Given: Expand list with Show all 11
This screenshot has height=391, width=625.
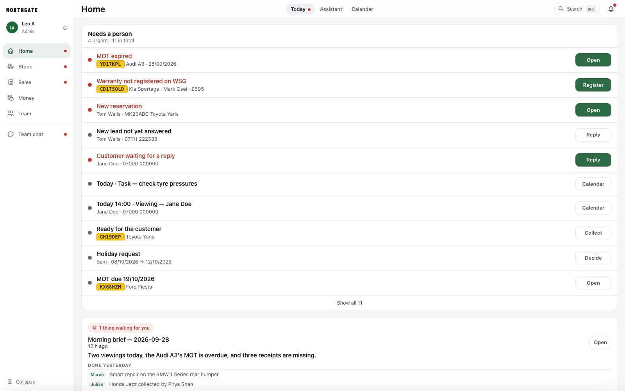Looking at the screenshot, I should (x=350, y=303).
